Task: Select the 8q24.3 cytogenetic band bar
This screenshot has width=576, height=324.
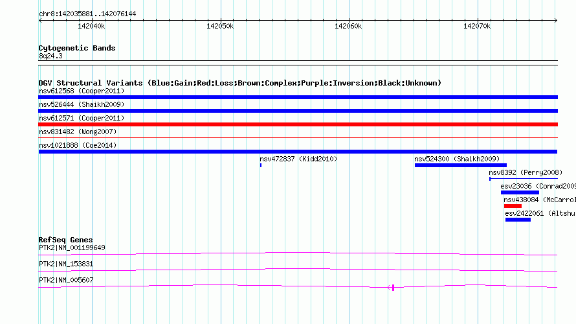Action: click(x=298, y=63)
